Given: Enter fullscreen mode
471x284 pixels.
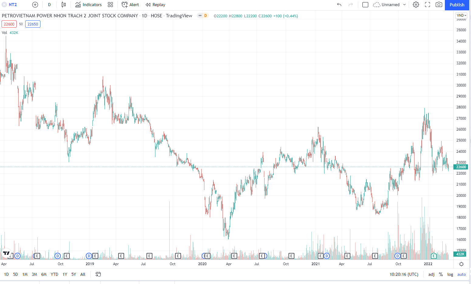Looking at the screenshot, I should (428, 5).
